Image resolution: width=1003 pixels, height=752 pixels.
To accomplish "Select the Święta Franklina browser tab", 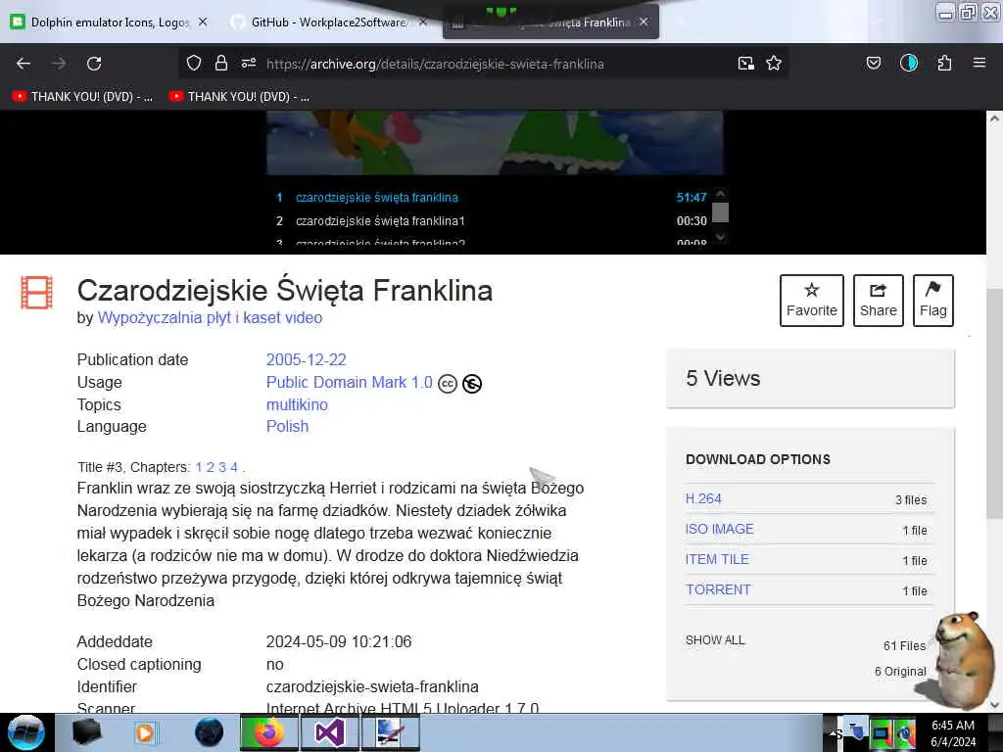I will point(550,22).
